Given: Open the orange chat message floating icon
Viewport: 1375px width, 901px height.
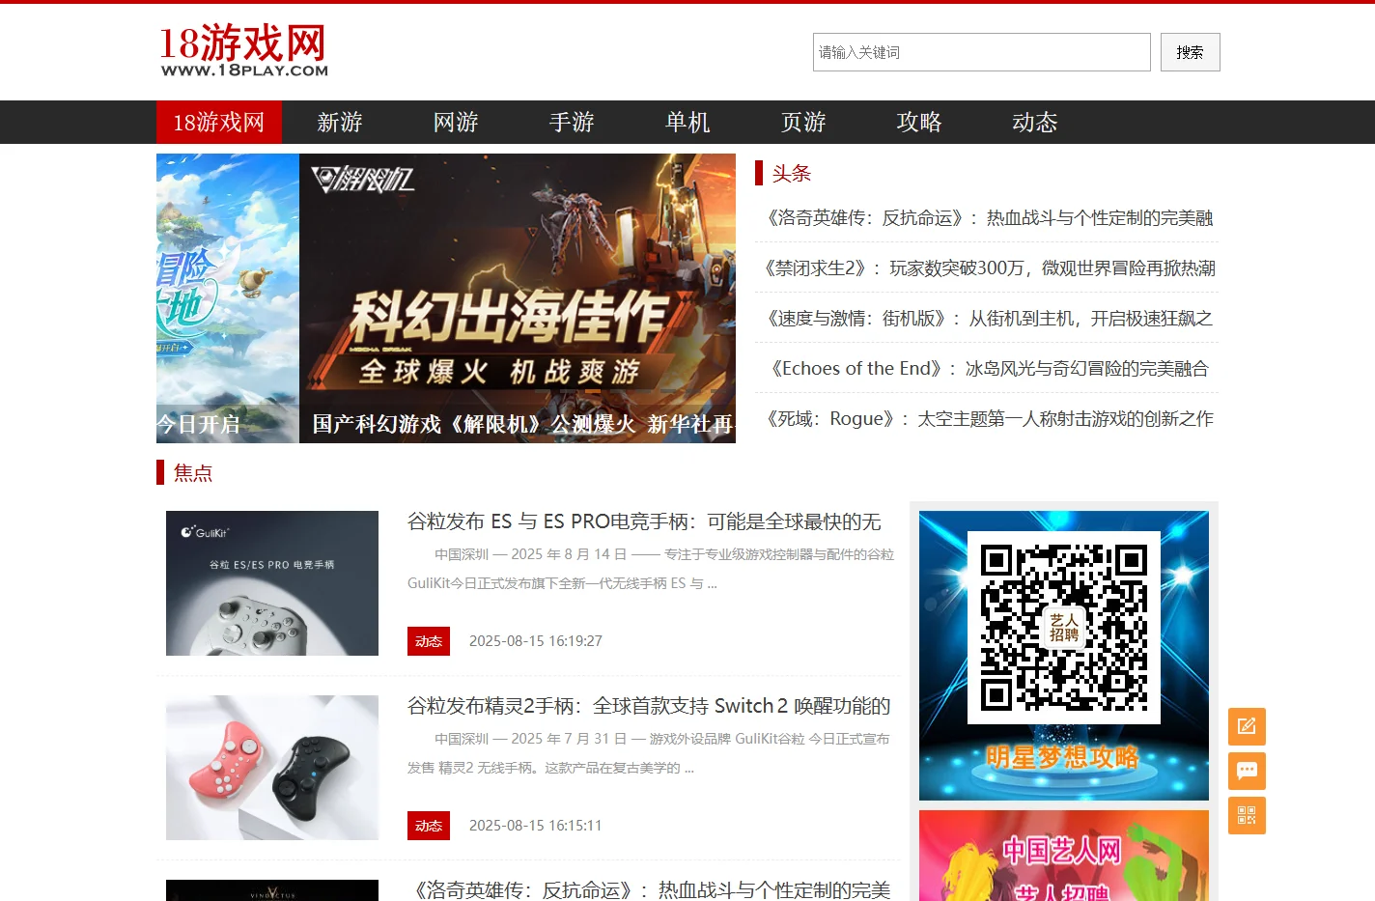Looking at the screenshot, I should [1247, 771].
